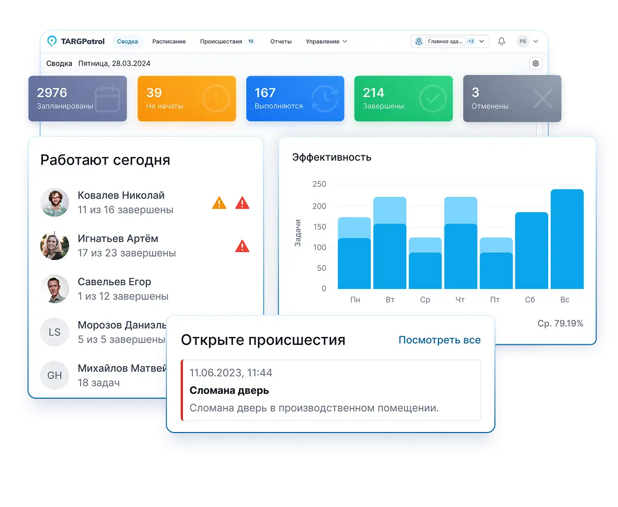Click the exclamation icon on Не начаты card

click(216, 98)
